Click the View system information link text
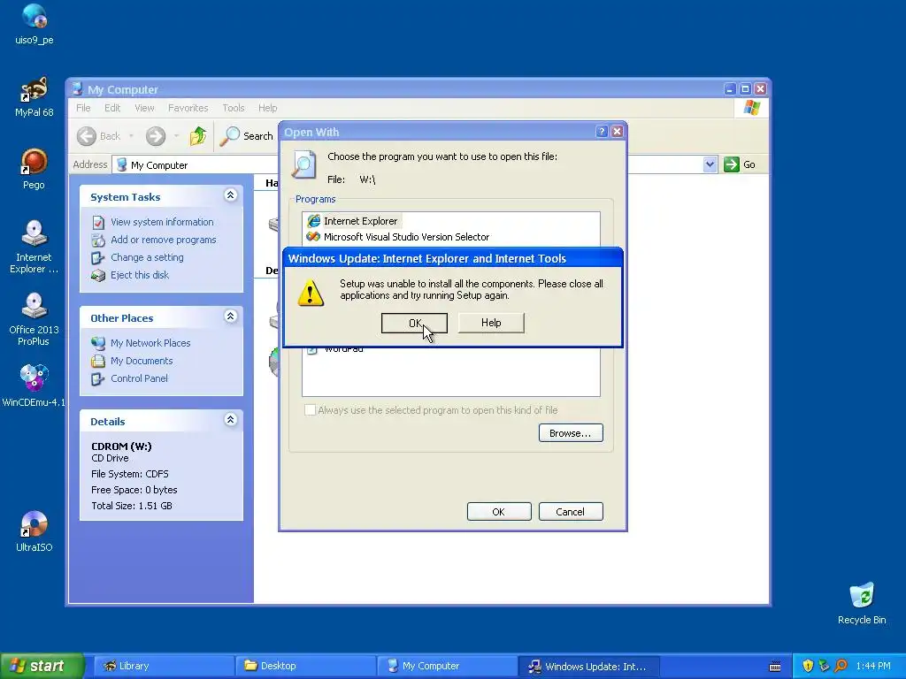Screen dimensions: 906x679 163,222
